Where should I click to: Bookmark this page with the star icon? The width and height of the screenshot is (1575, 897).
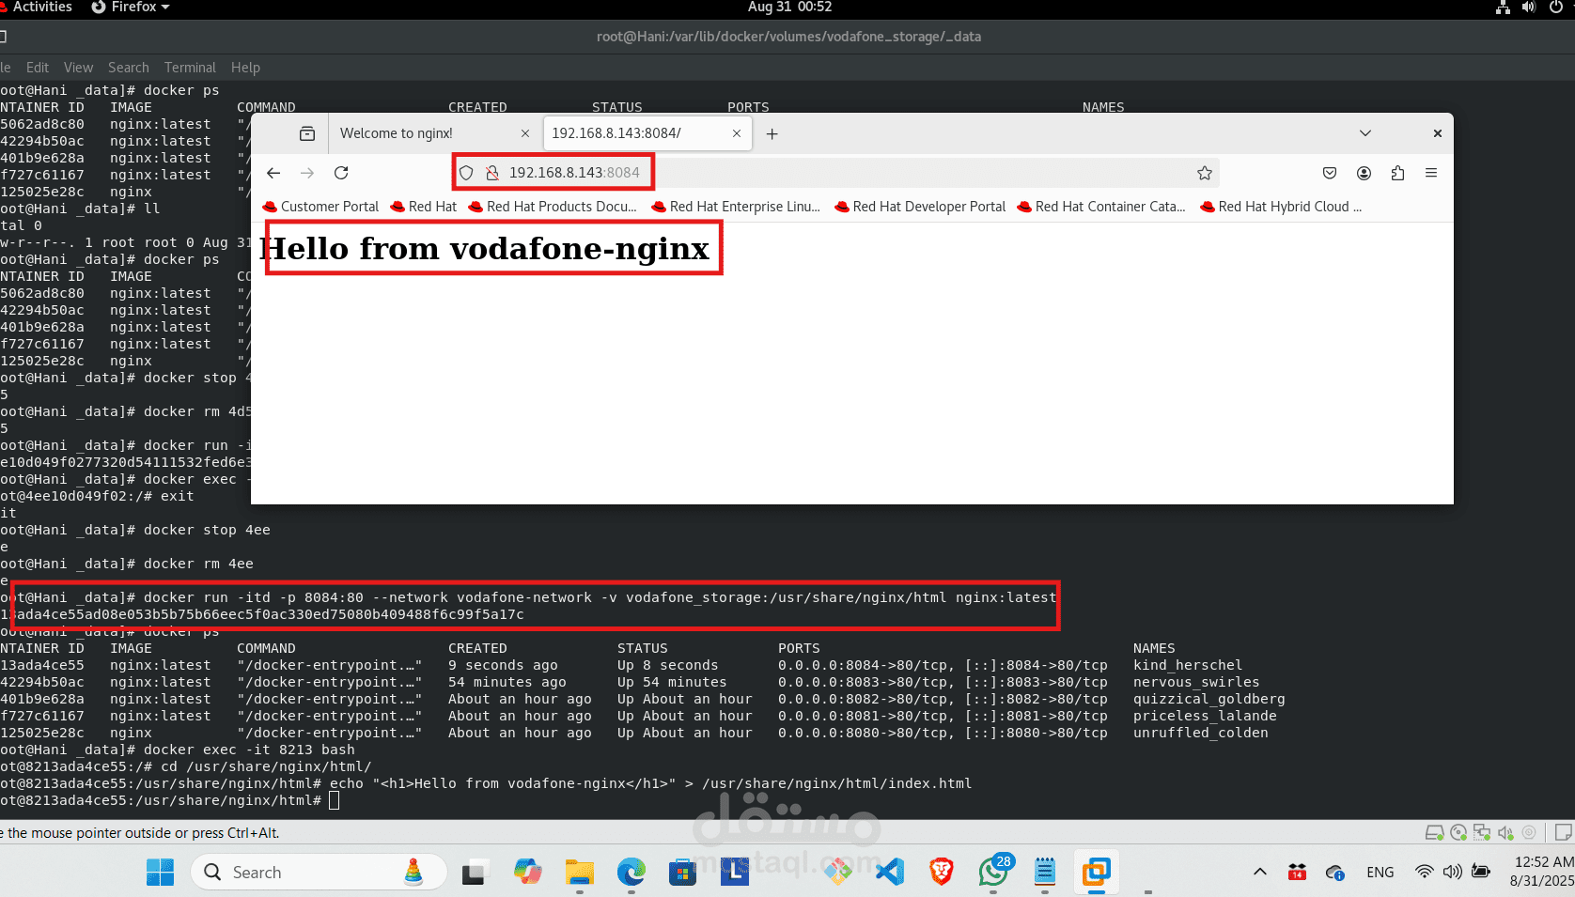click(x=1205, y=173)
